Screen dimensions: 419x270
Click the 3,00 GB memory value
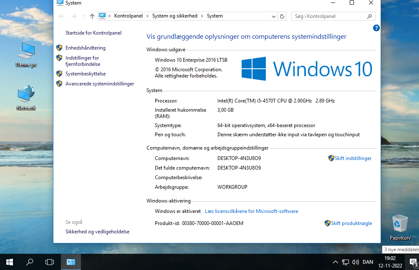[225, 110]
